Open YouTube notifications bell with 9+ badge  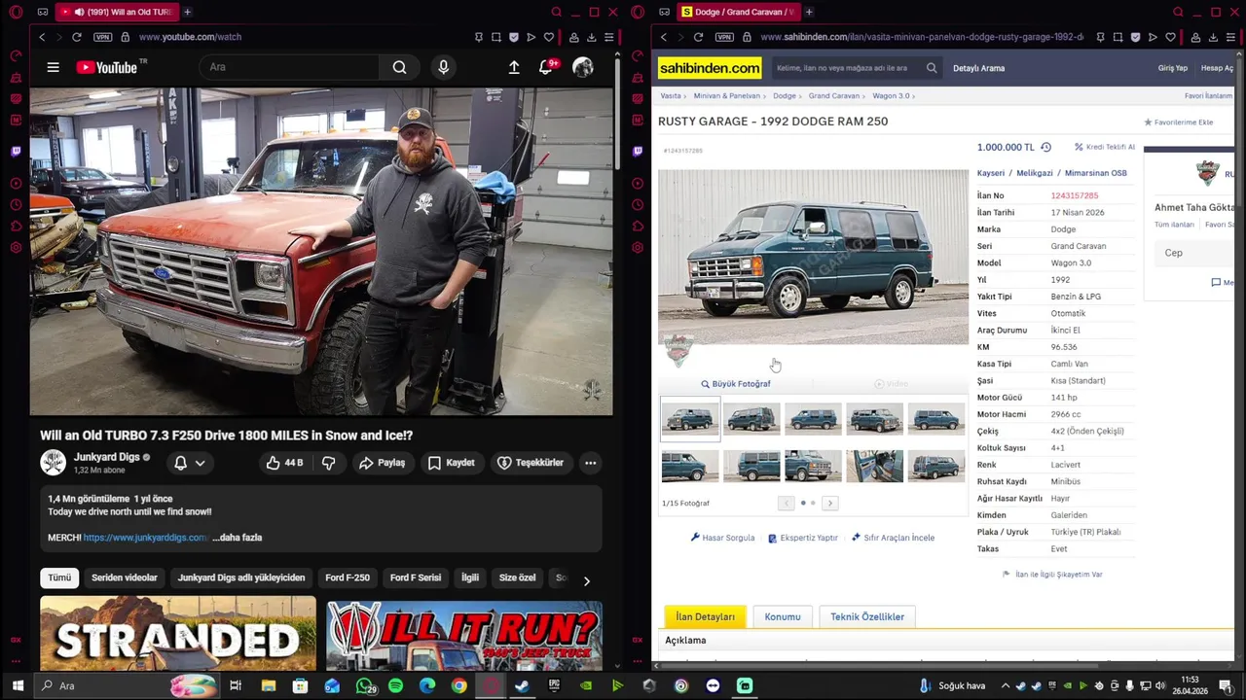pos(547,67)
